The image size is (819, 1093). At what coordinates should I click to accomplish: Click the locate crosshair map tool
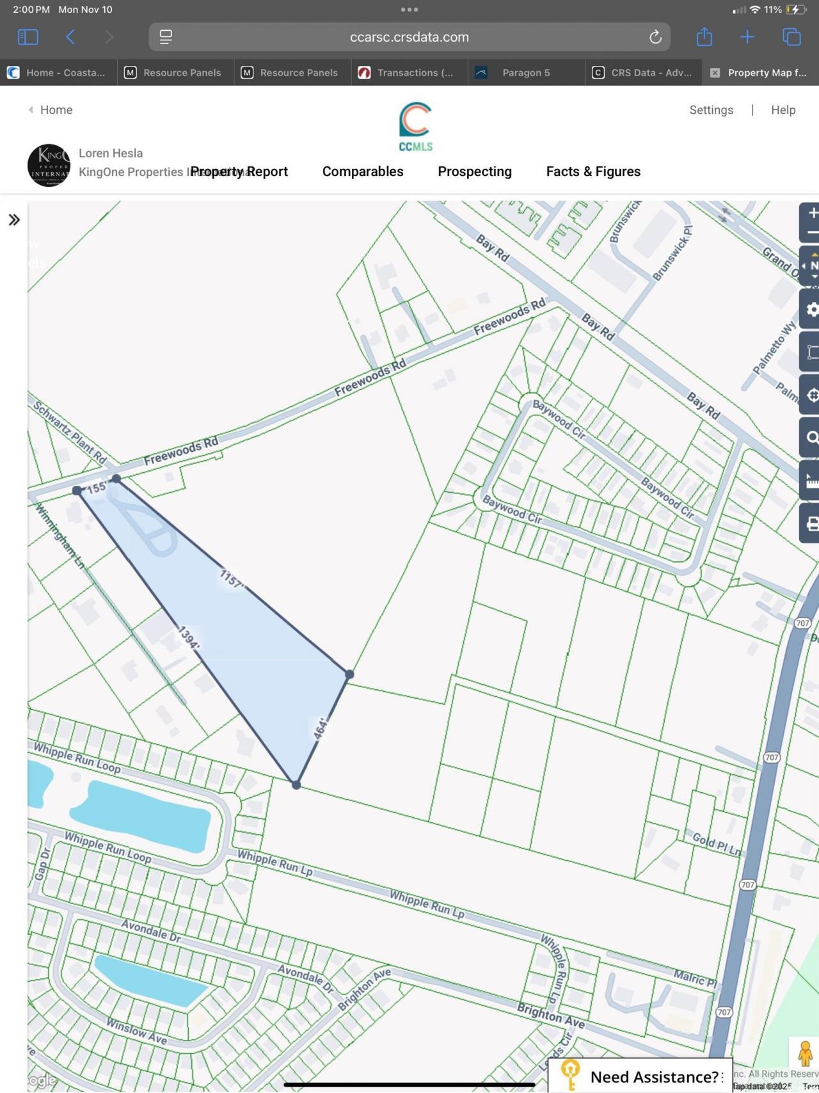coord(811,395)
